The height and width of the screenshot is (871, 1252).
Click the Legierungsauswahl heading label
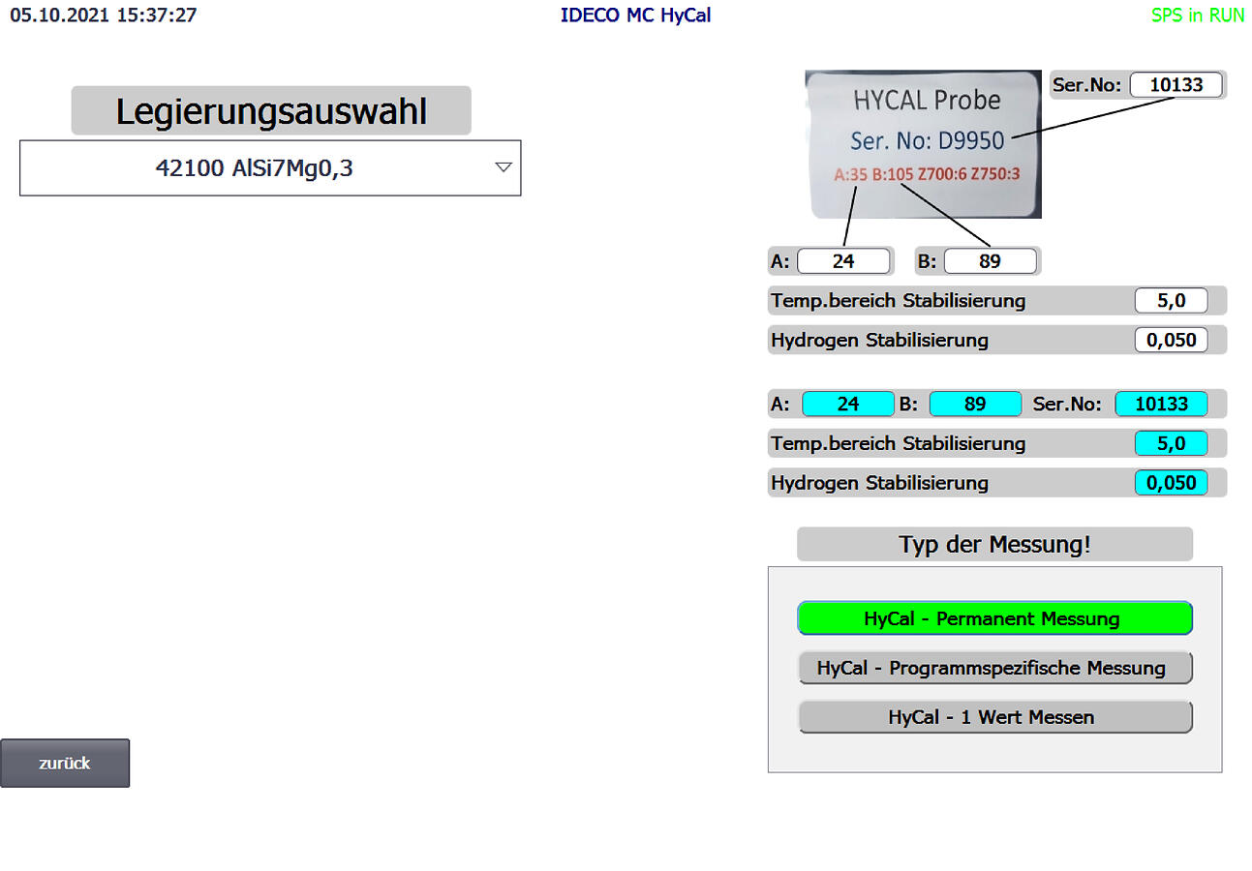click(271, 111)
